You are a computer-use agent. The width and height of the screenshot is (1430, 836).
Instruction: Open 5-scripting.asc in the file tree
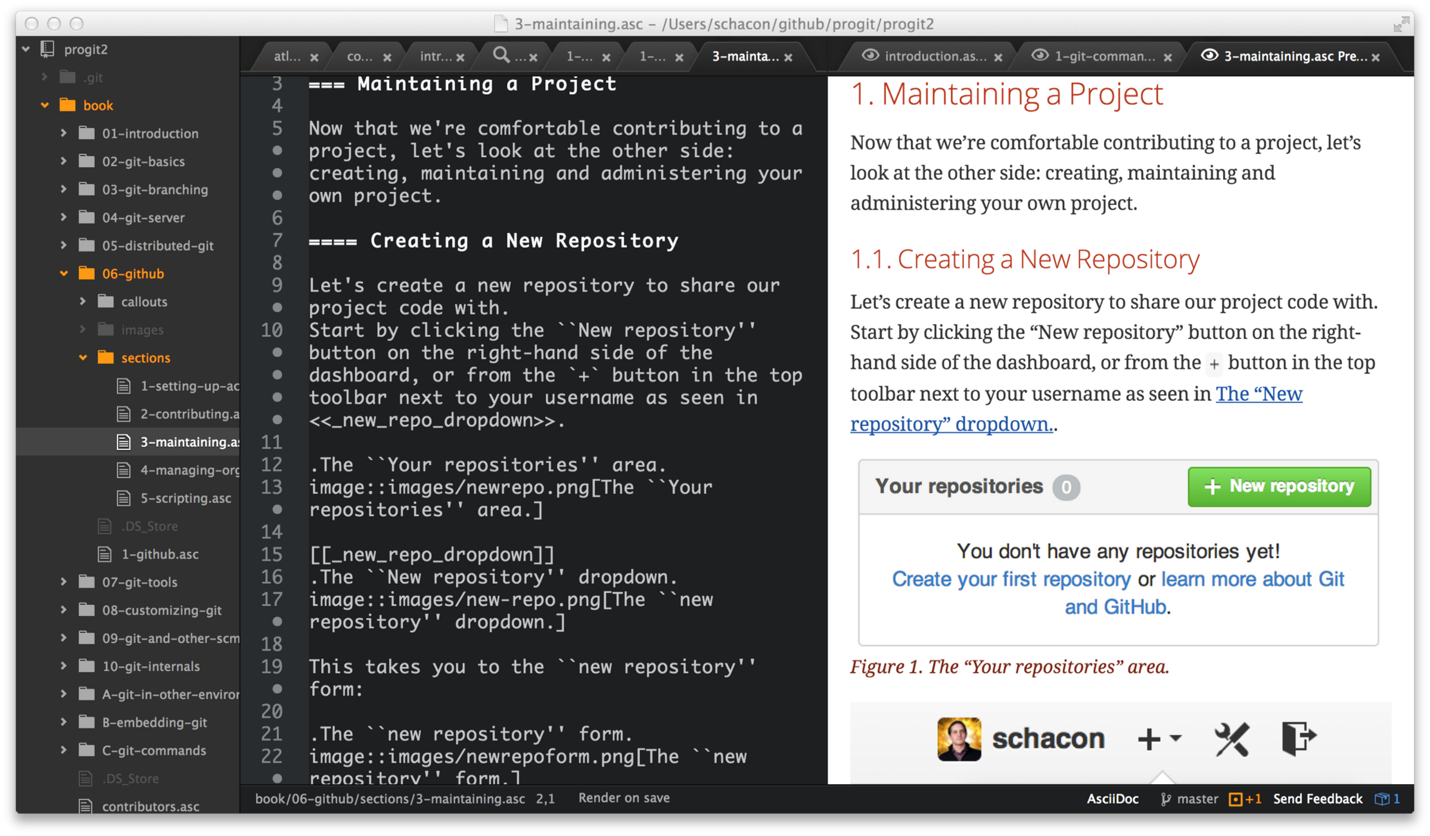click(x=185, y=498)
